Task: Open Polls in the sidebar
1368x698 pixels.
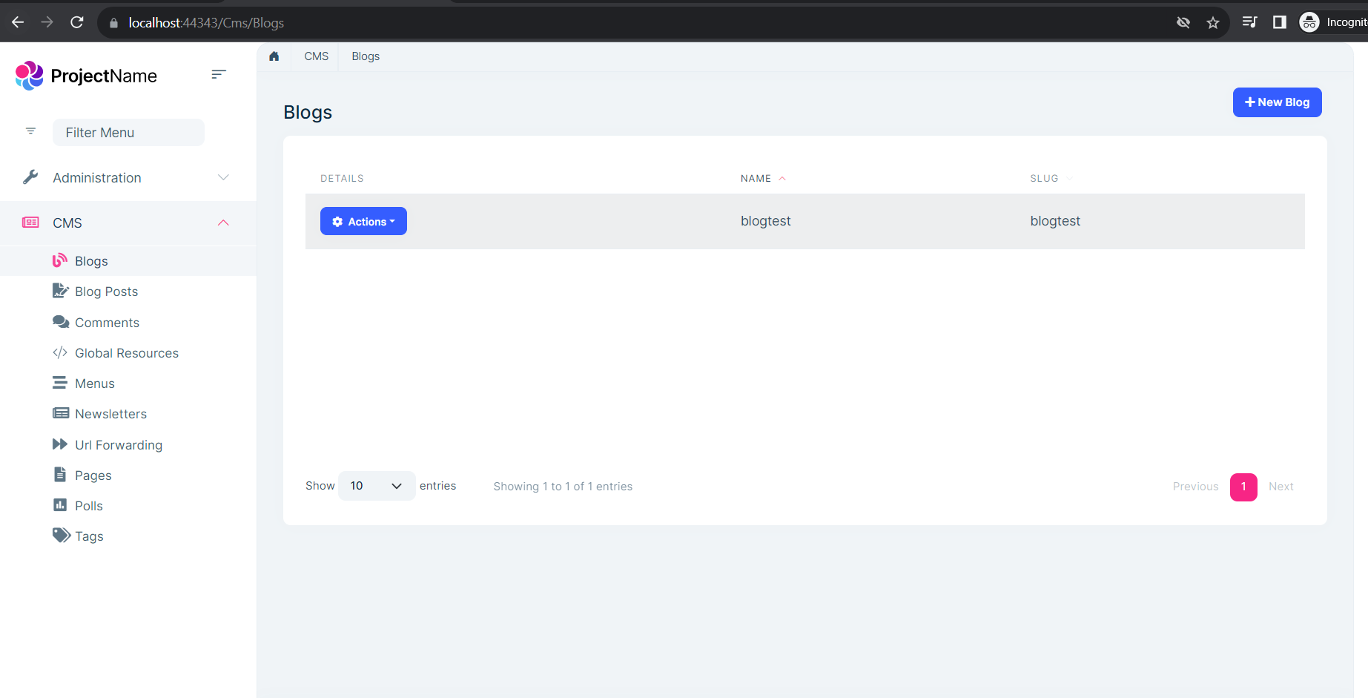Action: coord(89,506)
